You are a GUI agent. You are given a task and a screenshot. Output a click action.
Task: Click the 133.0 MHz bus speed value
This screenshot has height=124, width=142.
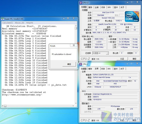click(x=99, y=45)
